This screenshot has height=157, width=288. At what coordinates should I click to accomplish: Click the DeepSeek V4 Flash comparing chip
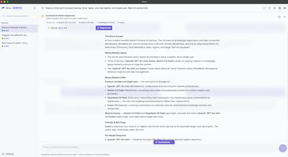click(x=106, y=23)
